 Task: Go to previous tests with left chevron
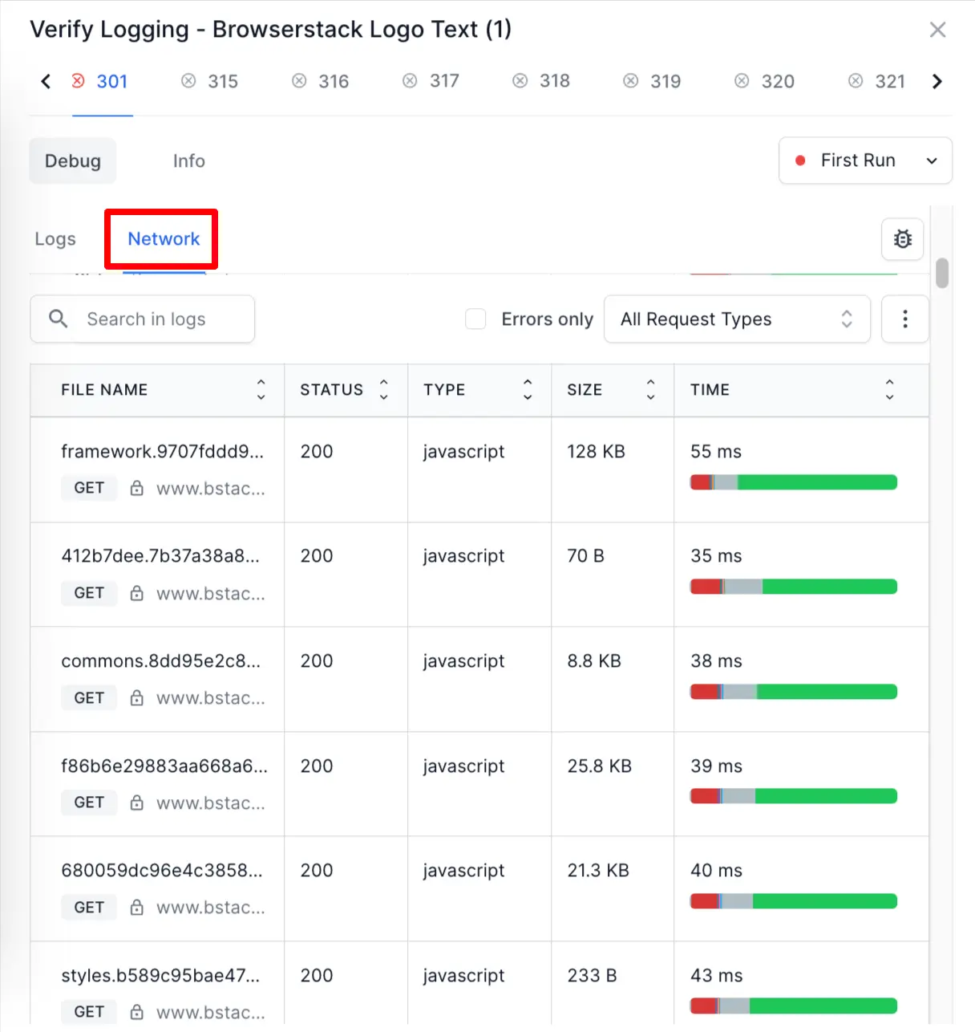coord(46,81)
